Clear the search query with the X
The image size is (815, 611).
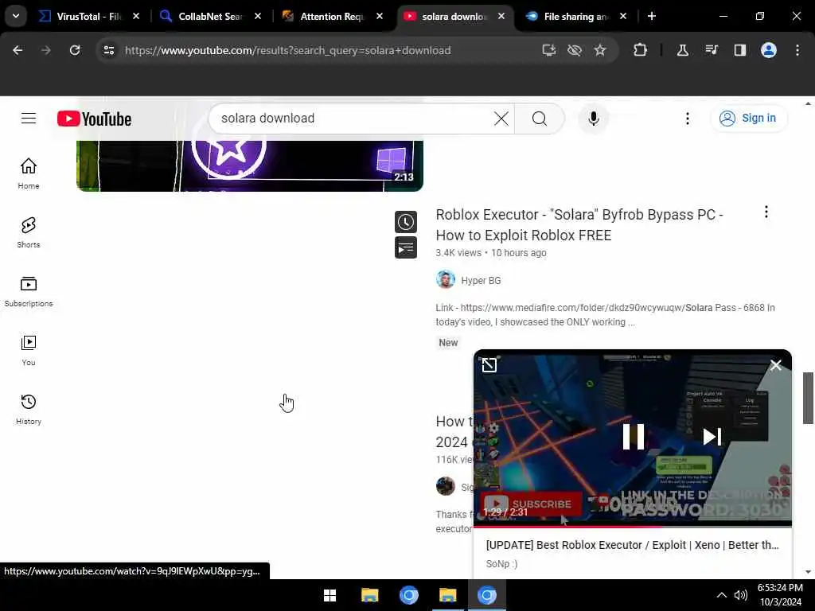(x=501, y=119)
